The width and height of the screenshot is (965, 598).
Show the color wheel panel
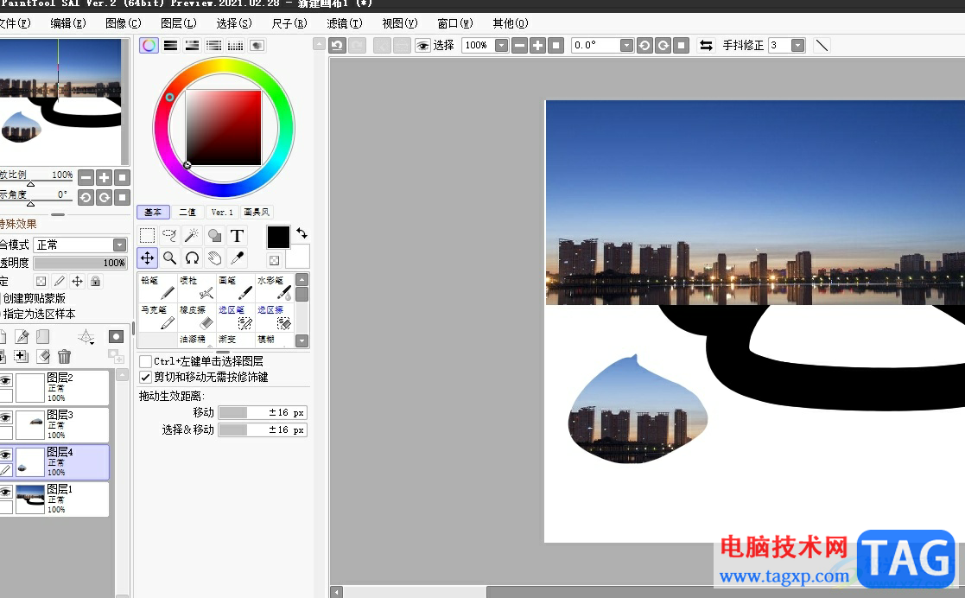[x=149, y=46]
